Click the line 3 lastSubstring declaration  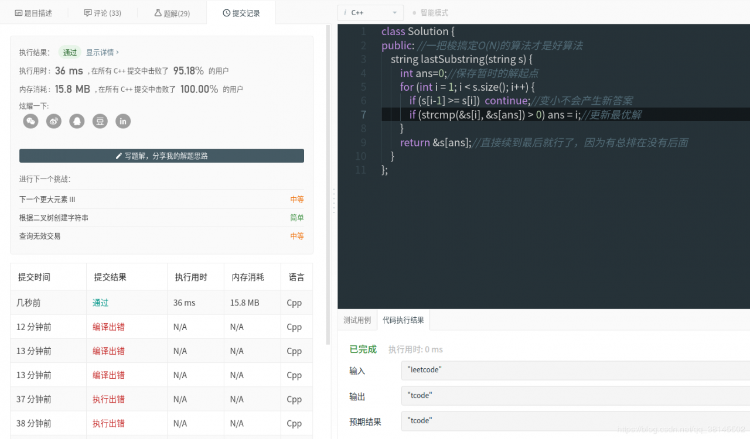[x=462, y=59]
